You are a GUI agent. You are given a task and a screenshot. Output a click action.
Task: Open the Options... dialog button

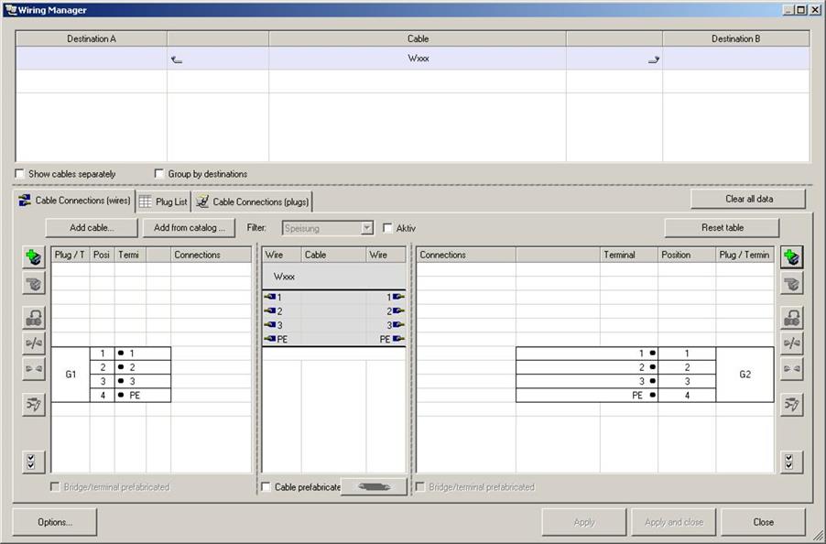point(55,522)
